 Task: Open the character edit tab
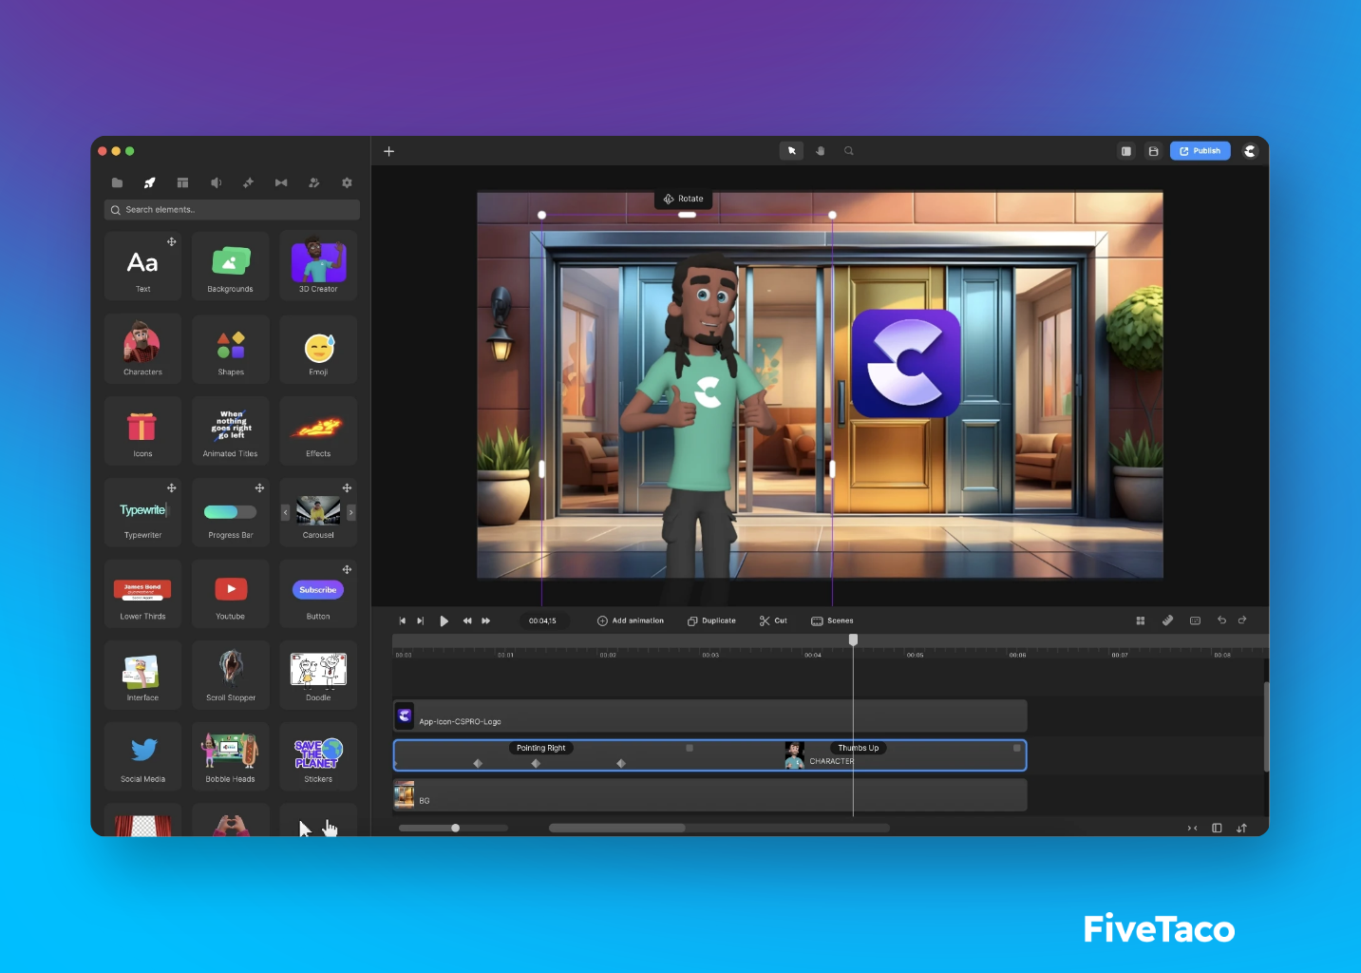click(x=314, y=182)
